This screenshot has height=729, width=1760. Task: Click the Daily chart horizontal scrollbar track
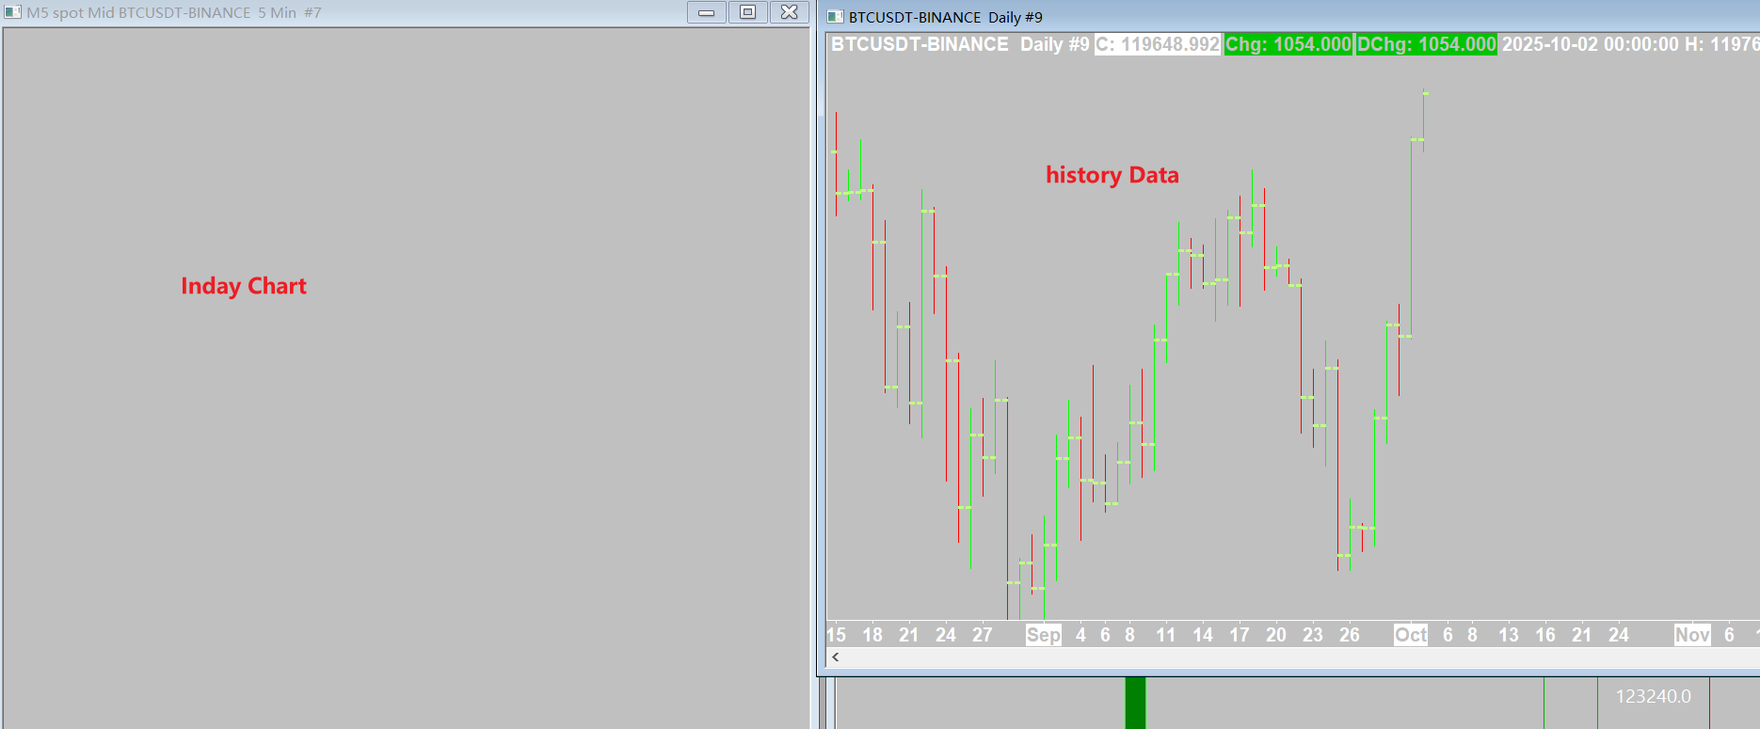(1302, 658)
